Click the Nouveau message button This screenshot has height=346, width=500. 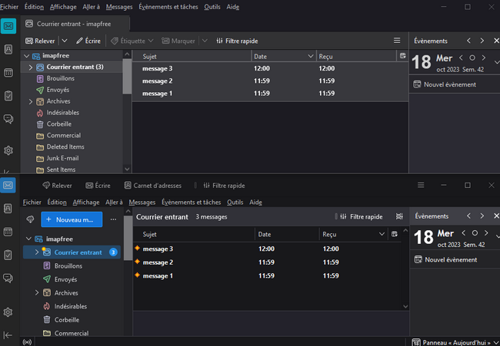point(72,219)
